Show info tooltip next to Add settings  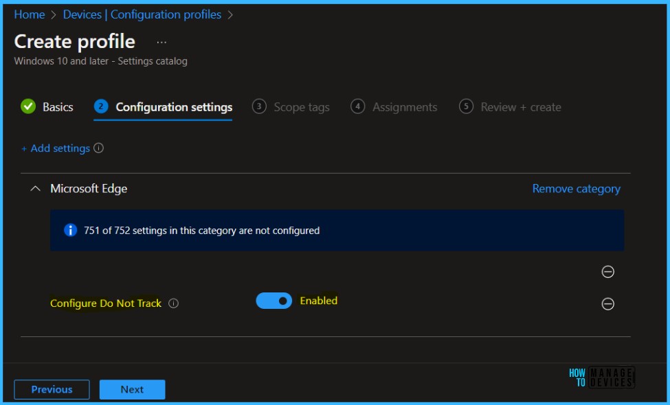(x=99, y=148)
